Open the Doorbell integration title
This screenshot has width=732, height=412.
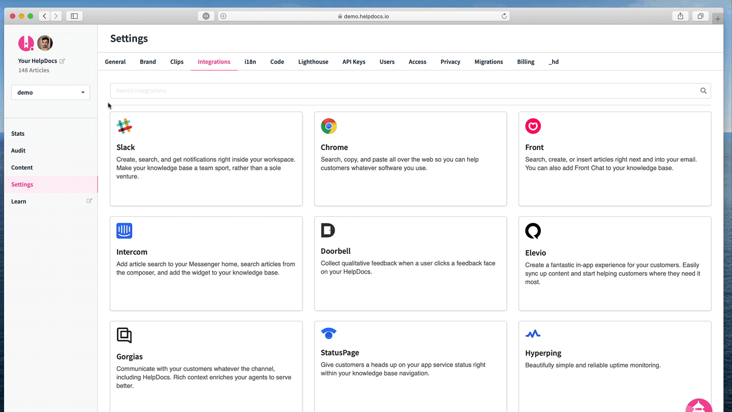click(x=335, y=251)
